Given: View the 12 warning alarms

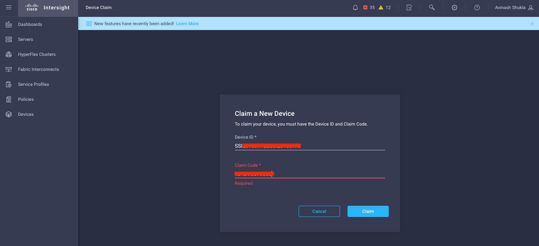Looking at the screenshot, I should (x=384, y=8).
